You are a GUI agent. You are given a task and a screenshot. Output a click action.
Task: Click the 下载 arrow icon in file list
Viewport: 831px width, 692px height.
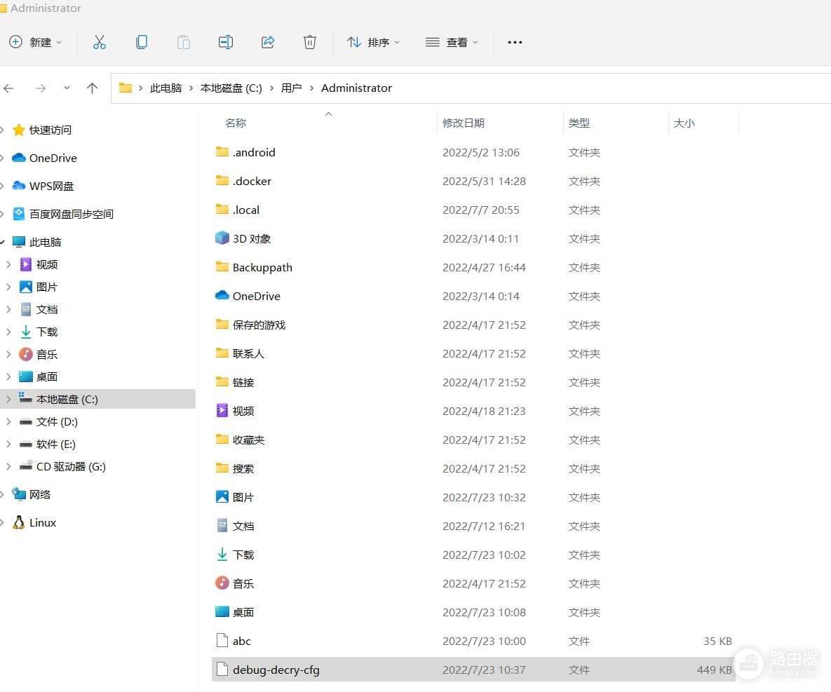pos(222,555)
